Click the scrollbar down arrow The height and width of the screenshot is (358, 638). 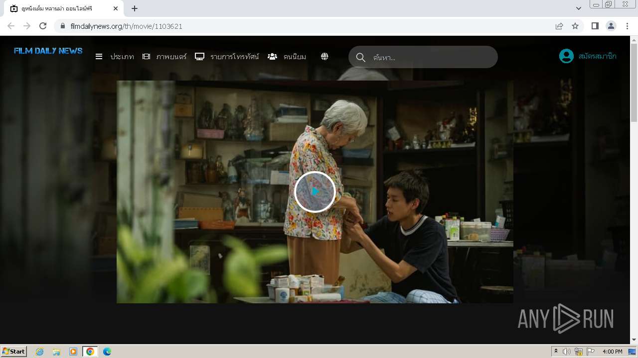(x=634, y=340)
